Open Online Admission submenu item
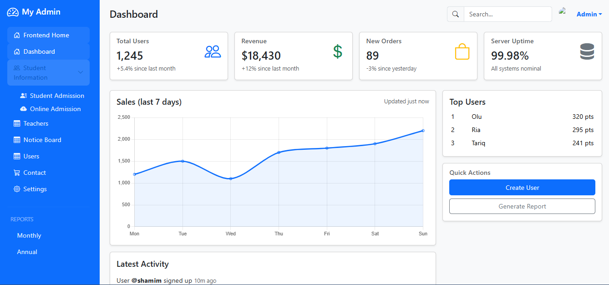609x285 pixels. click(x=55, y=109)
